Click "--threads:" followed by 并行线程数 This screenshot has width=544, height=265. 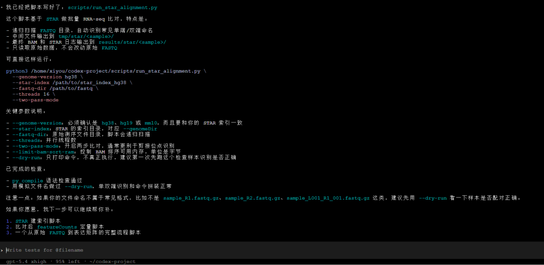27,140
